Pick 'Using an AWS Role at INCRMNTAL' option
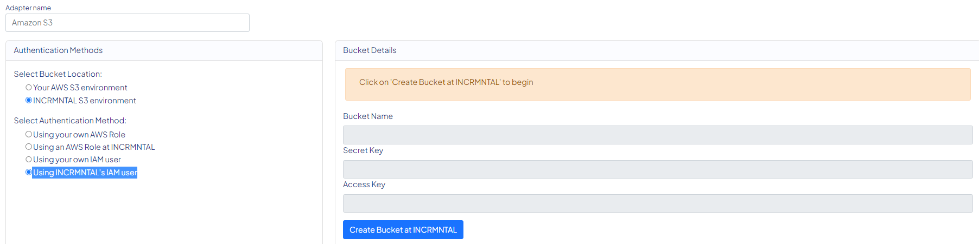This screenshot has width=979, height=244. coord(29,147)
